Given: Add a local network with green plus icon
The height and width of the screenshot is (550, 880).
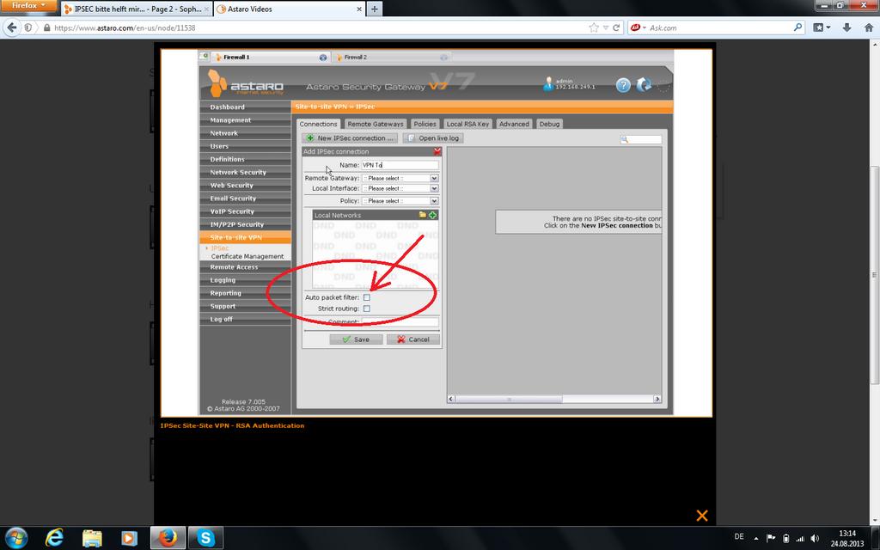Looking at the screenshot, I should pos(433,215).
